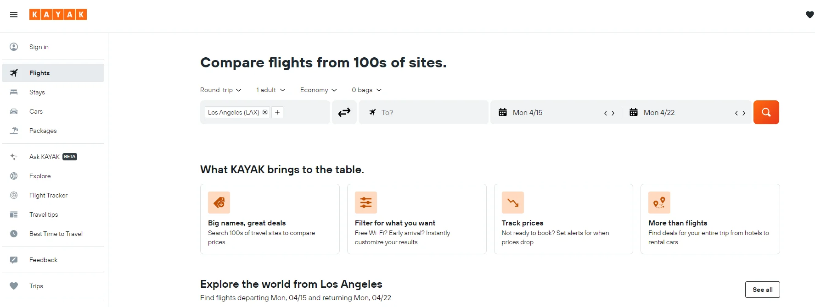Move return date to next day
Screen dimensions: 815x307
click(744, 113)
